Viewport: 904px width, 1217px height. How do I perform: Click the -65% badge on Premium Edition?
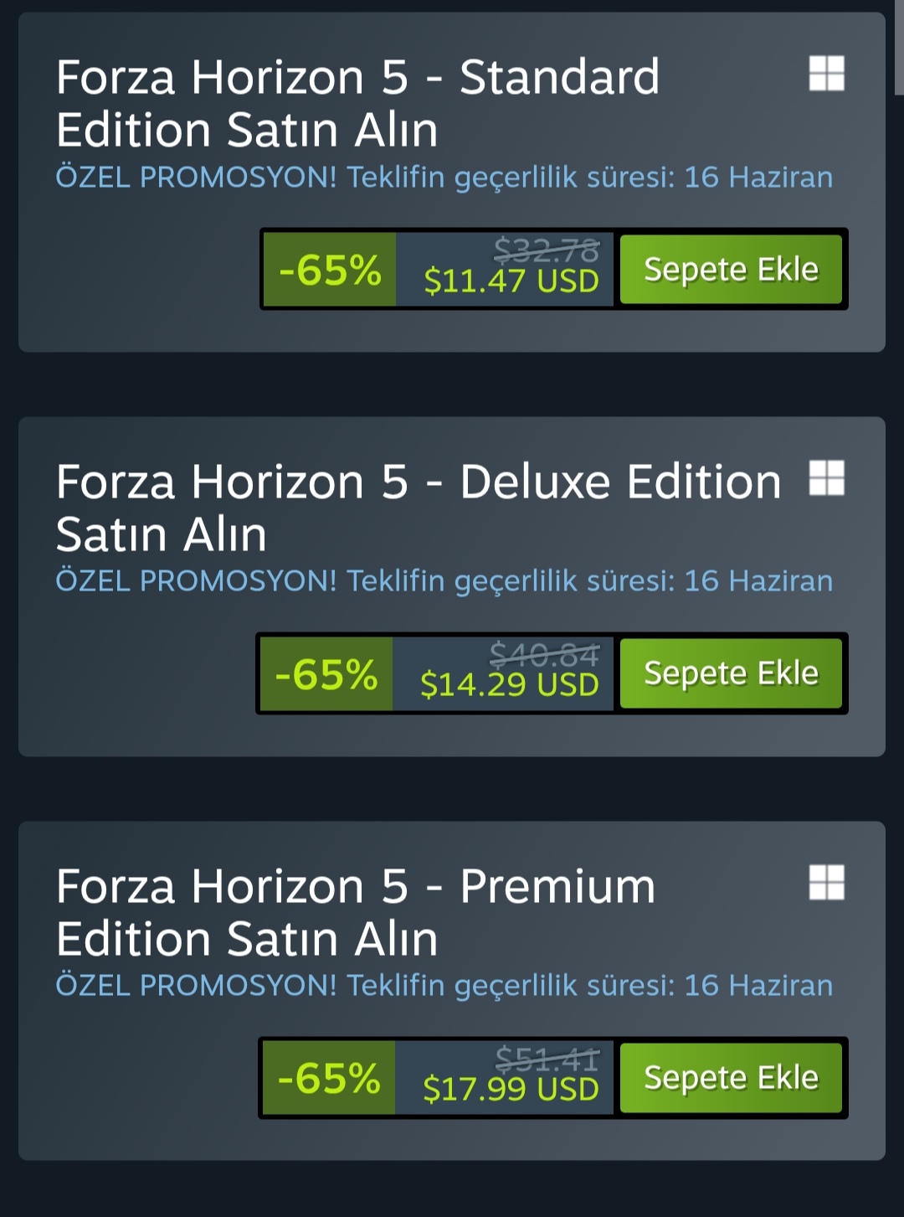tap(329, 1078)
